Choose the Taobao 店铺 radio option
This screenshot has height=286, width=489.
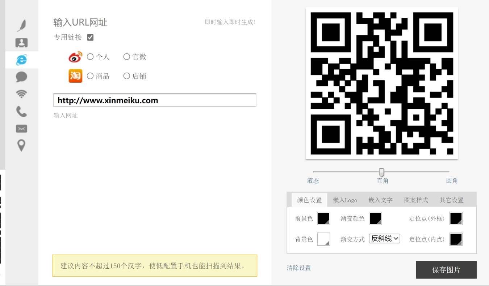pyautogui.click(x=126, y=76)
